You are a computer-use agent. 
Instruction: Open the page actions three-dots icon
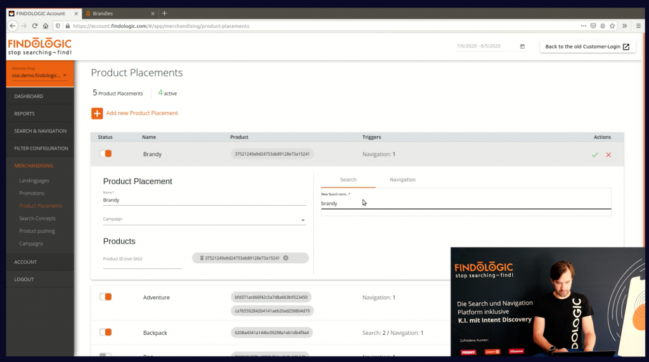pyautogui.click(x=584, y=25)
